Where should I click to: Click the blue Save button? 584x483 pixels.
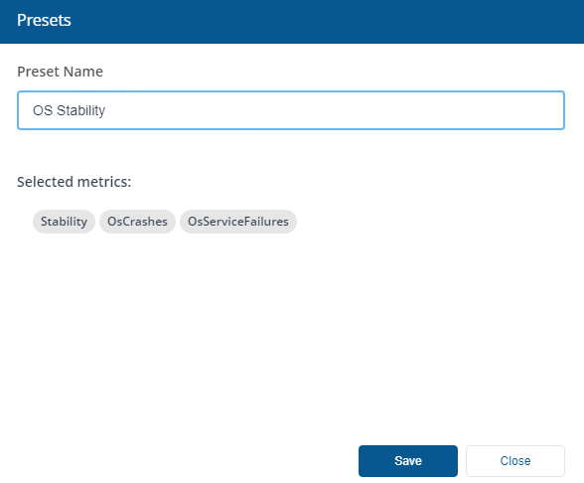coord(408,461)
